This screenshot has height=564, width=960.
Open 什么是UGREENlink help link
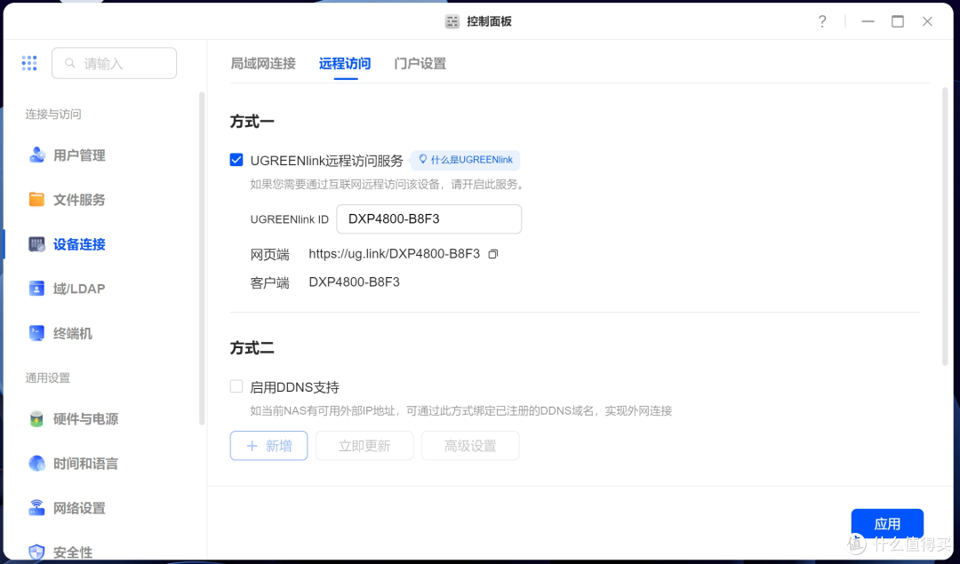click(x=465, y=160)
